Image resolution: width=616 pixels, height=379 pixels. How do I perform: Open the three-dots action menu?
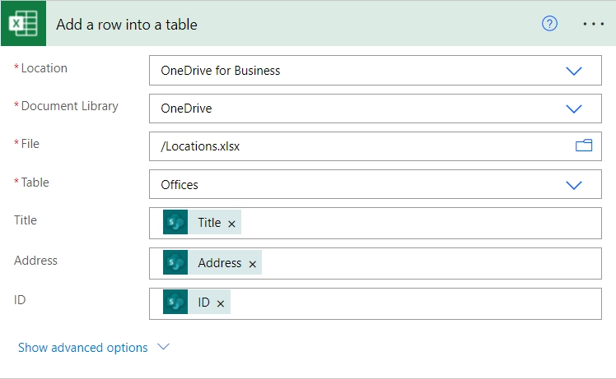pos(593,24)
